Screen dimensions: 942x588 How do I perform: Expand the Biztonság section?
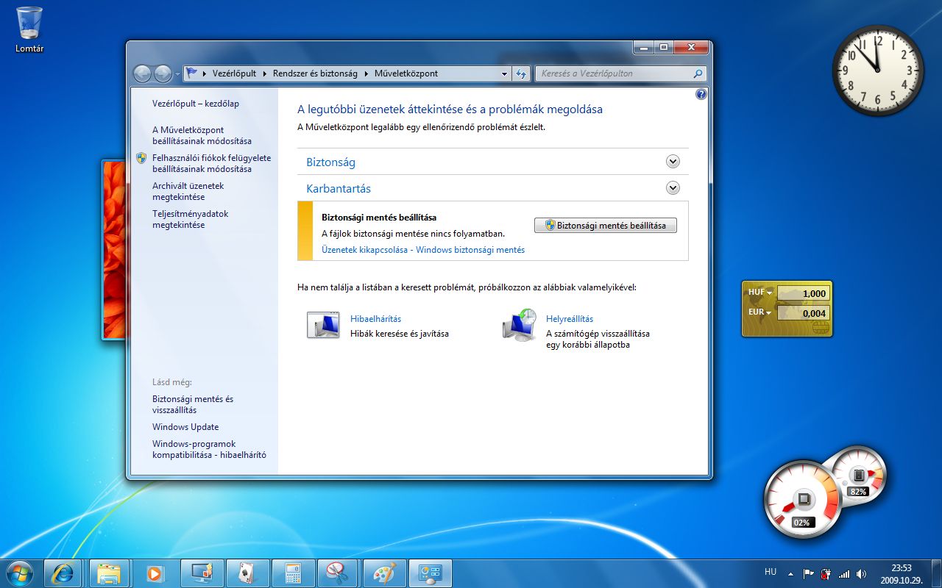coord(673,162)
